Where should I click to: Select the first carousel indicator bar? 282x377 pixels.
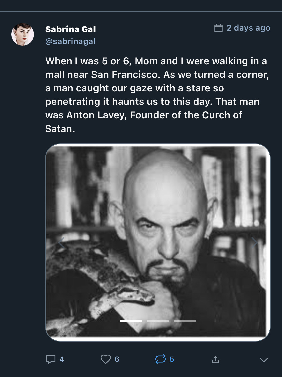pos(131,321)
